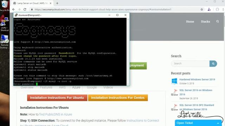Click the PuTTY icon in terminal title bar
The height and width of the screenshot is (126, 225).
(x=16, y=15)
